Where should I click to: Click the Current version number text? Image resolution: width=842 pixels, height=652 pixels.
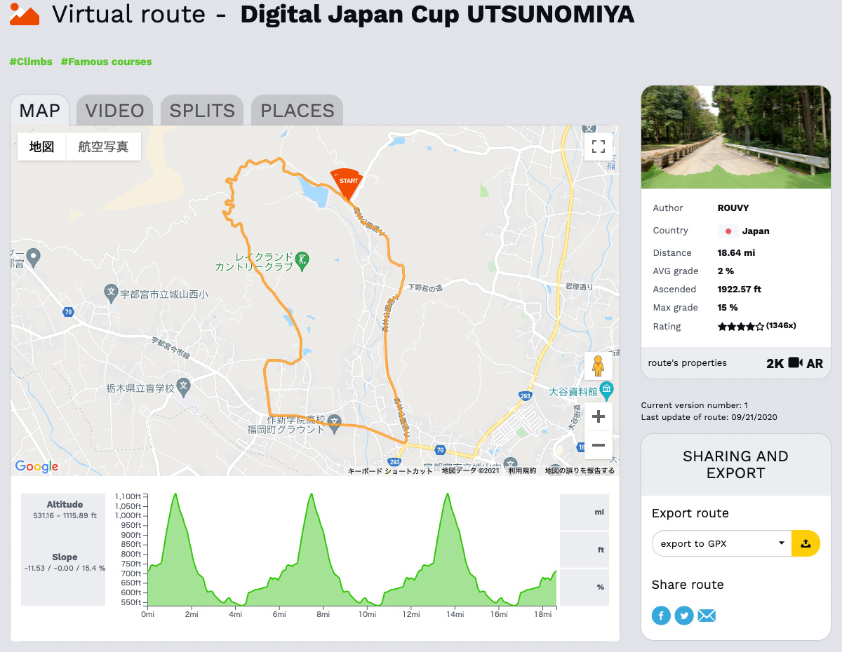tap(695, 405)
